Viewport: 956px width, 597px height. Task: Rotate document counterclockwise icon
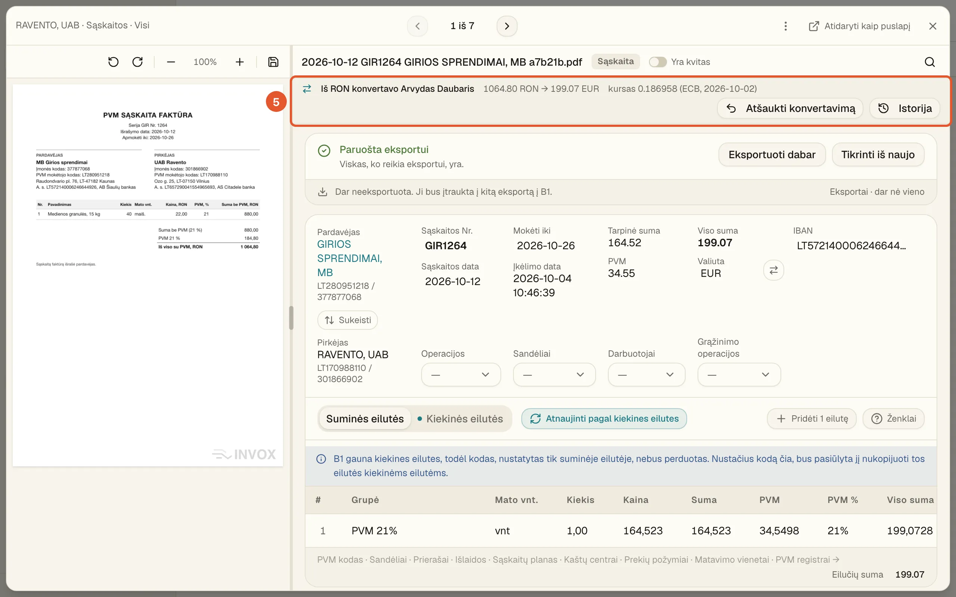(114, 62)
